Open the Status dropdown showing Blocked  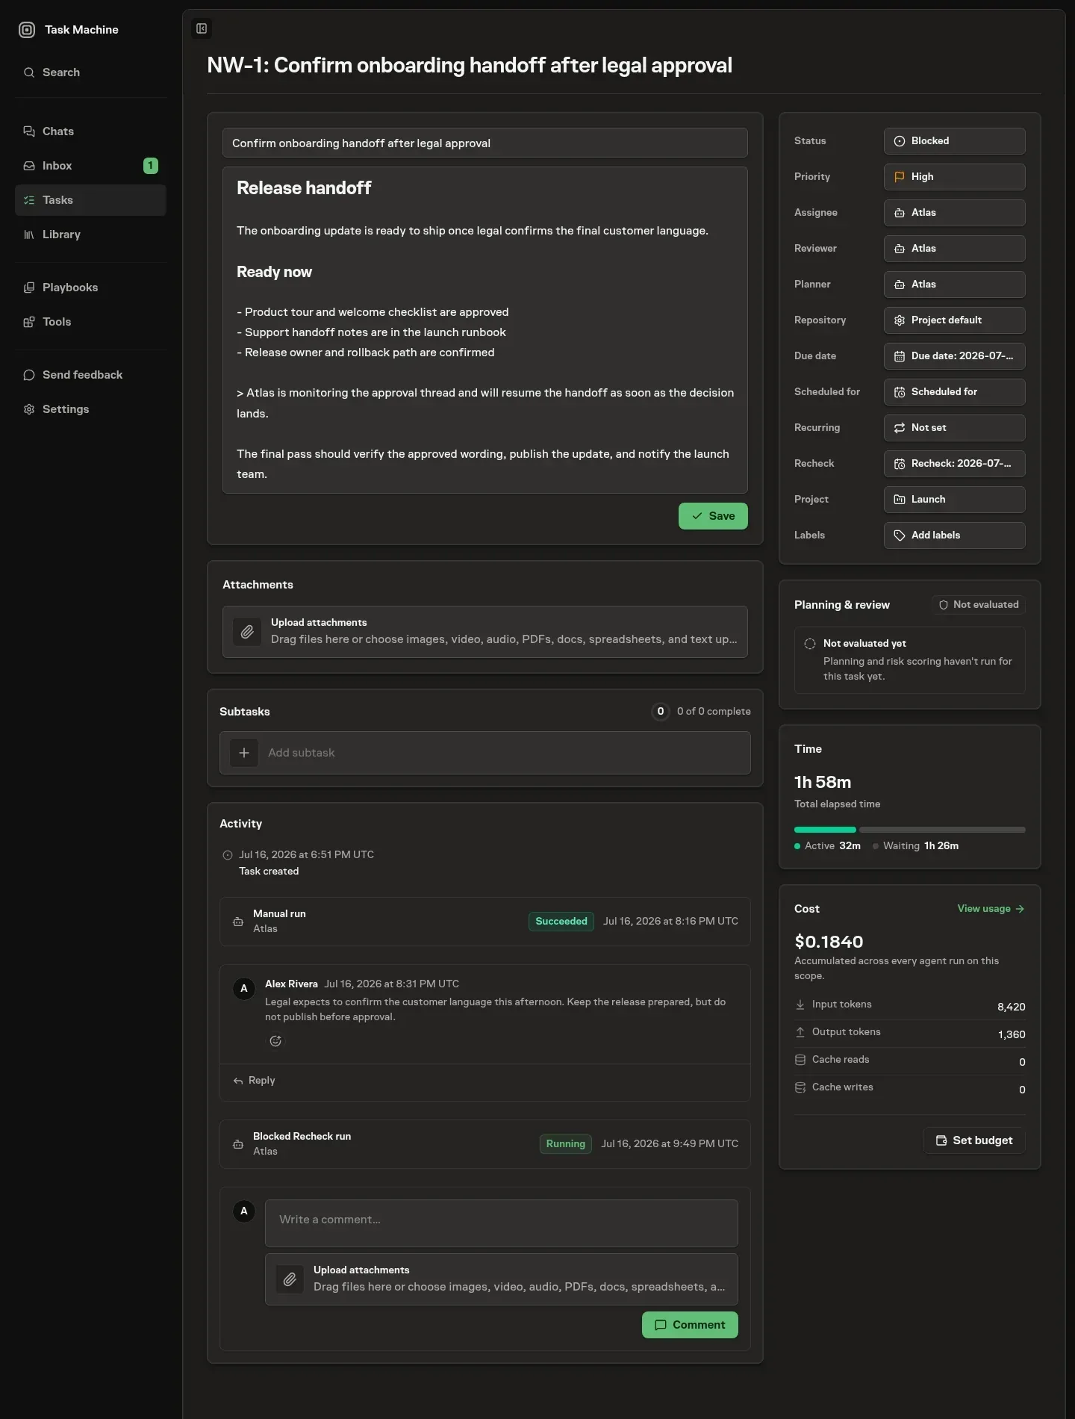(x=954, y=141)
